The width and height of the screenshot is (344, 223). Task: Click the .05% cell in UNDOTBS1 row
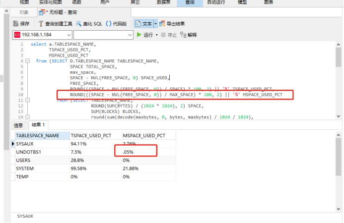[x=149, y=152]
